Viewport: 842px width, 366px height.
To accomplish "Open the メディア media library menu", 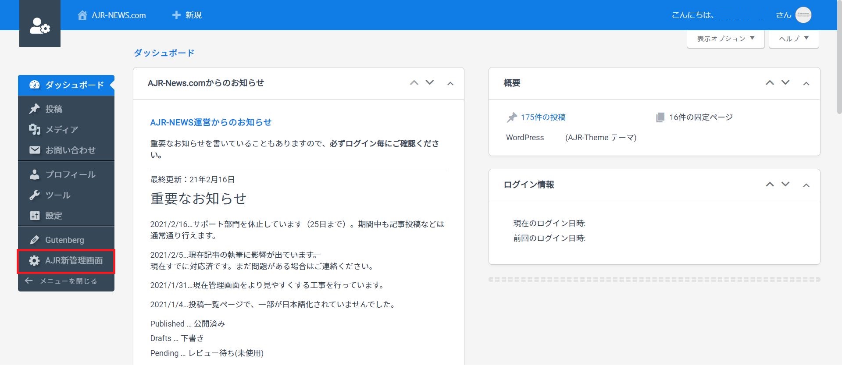I will pos(61,130).
